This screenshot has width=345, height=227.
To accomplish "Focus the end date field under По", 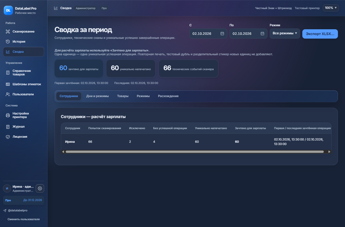I will tap(249, 34).
